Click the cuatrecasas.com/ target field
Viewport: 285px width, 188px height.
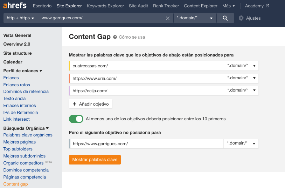click(x=146, y=66)
